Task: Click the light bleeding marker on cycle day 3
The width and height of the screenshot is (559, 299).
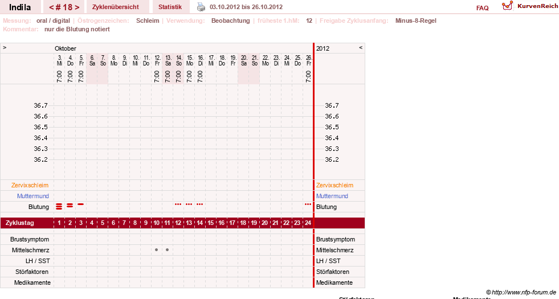Action: tap(80, 204)
